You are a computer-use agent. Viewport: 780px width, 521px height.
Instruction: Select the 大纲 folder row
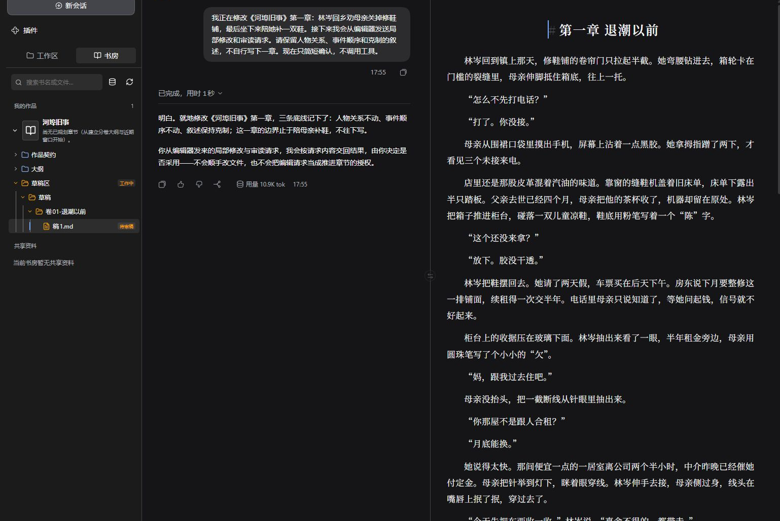pyautogui.click(x=74, y=169)
